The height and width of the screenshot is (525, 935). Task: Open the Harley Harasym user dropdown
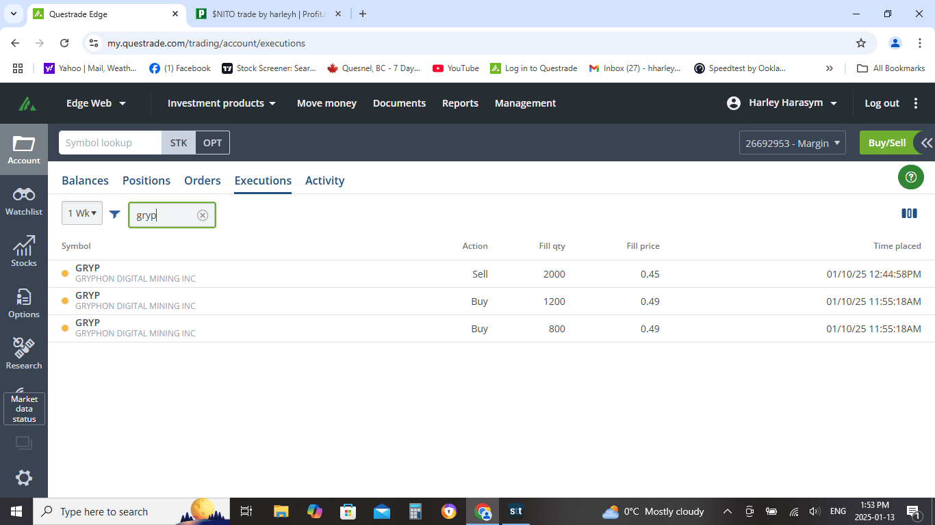(x=782, y=103)
